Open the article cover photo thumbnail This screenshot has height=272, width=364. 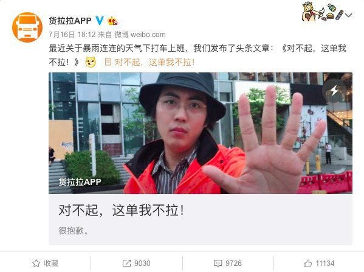201,133
